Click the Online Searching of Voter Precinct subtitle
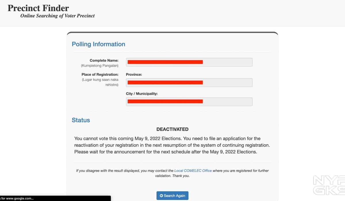The width and height of the screenshot is (345, 201). (x=57, y=16)
